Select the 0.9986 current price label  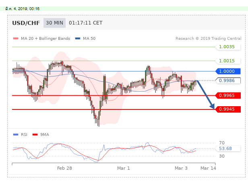228,80
